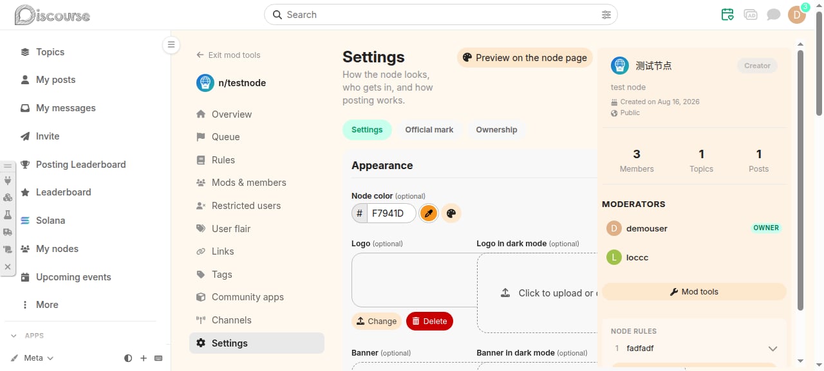The width and height of the screenshot is (824, 371).
Task: Open Tags in mod tools menu
Action: [x=257, y=275]
